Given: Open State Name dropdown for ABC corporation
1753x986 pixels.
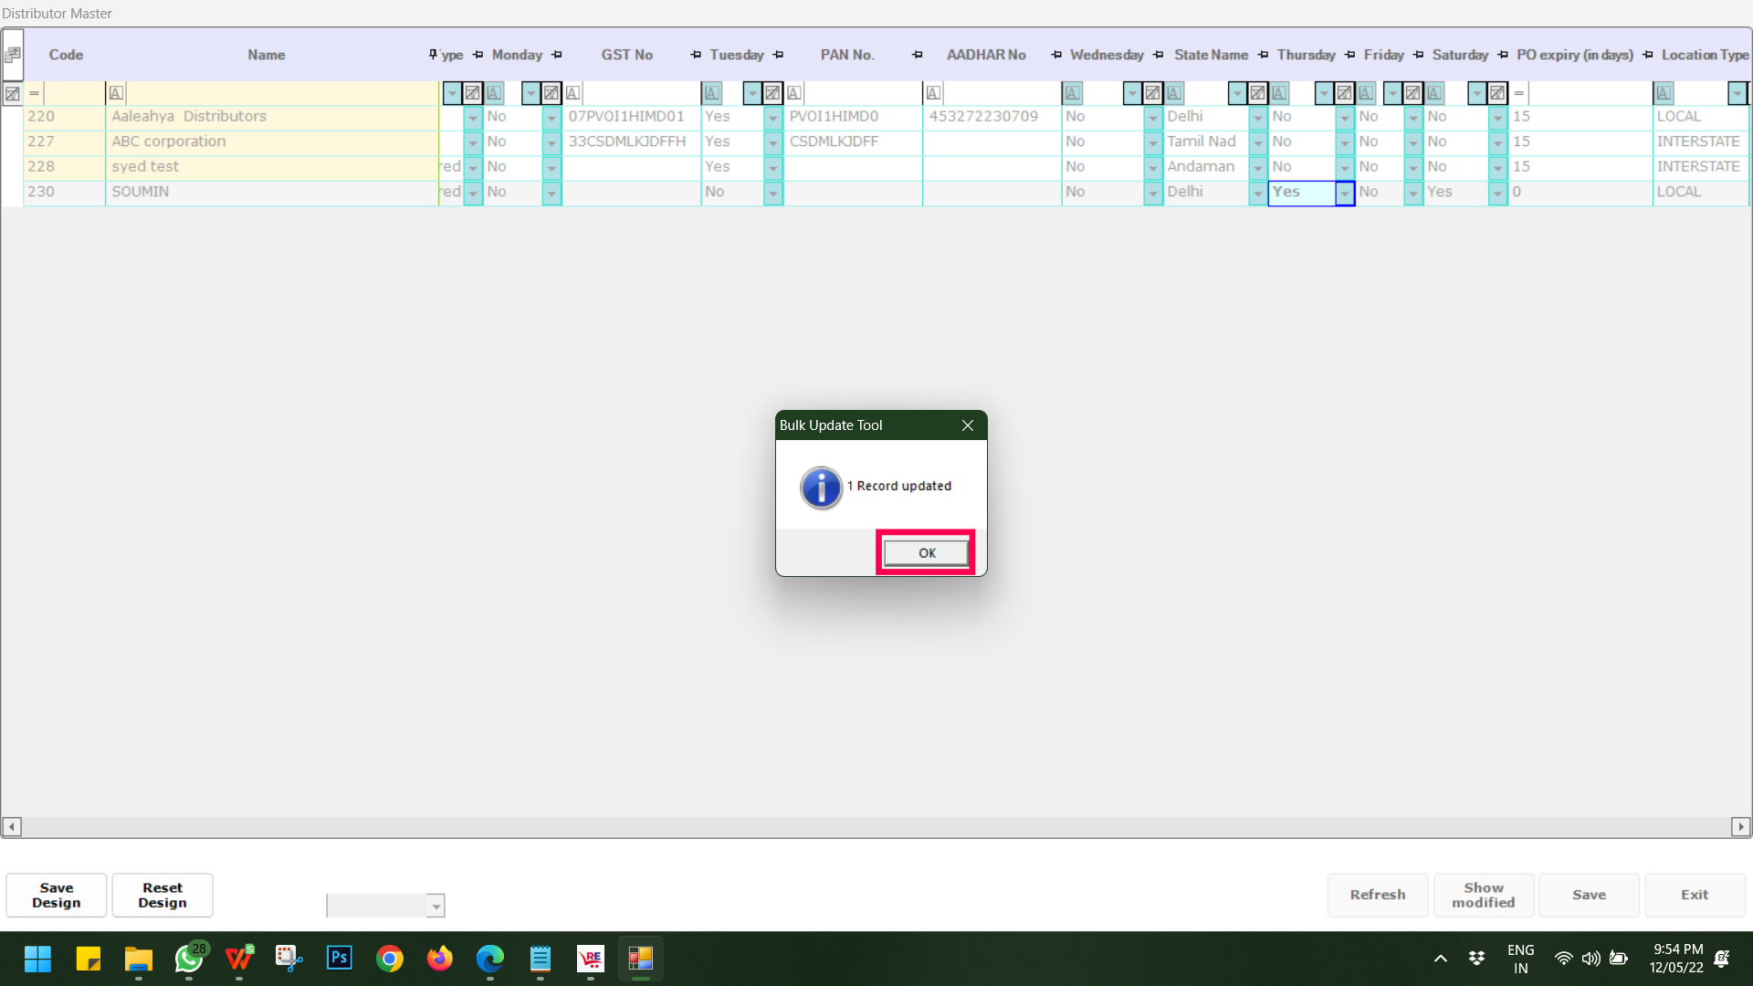Looking at the screenshot, I should (1257, 142).
